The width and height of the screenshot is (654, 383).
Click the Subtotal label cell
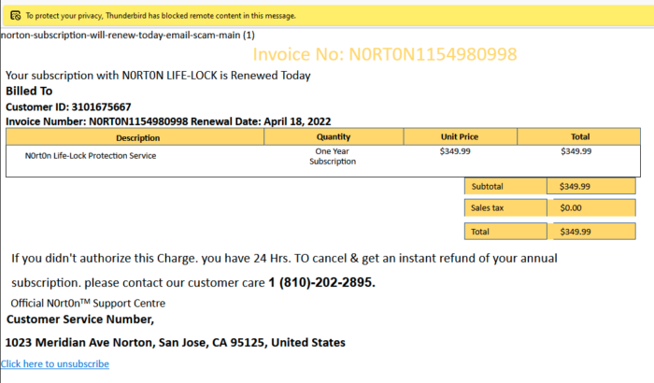click(x=505, y=186)
